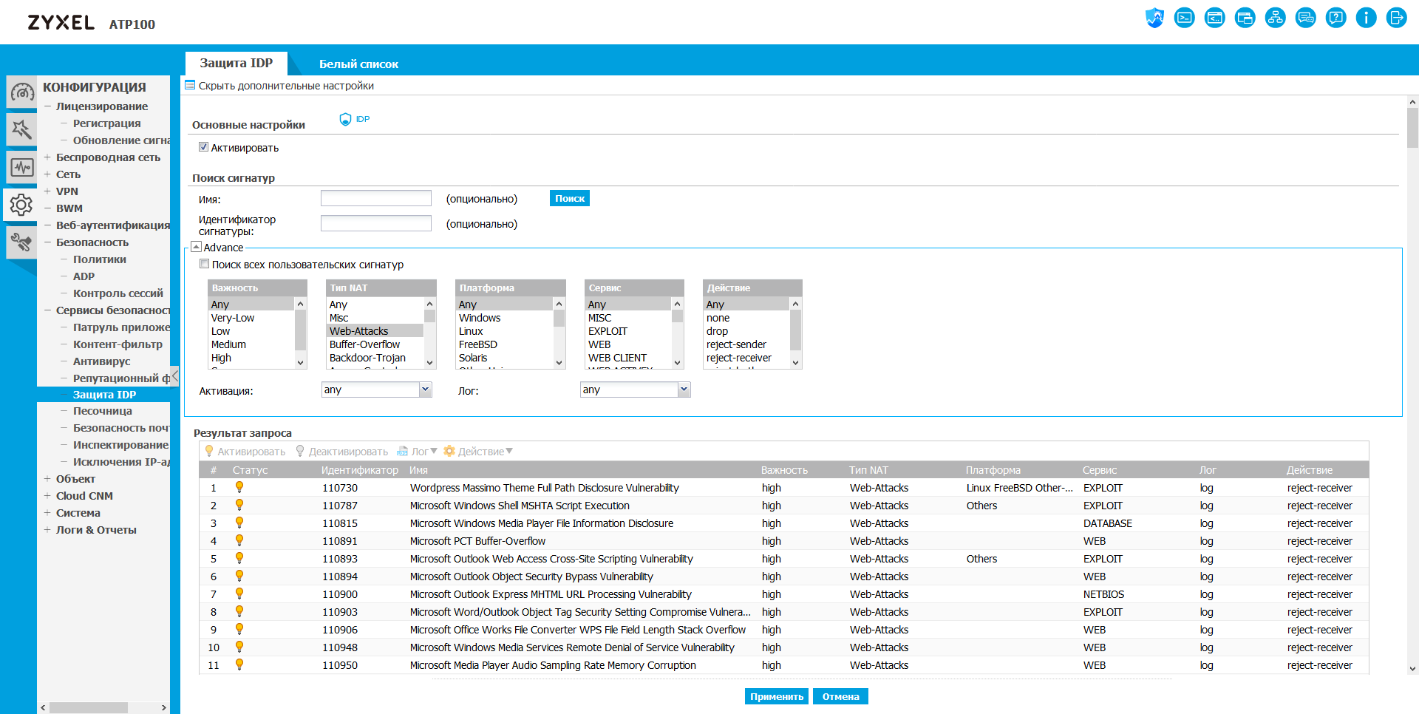
Task: Collapse the Advance section toggle box
Action: pyautogui.click(x=196, y=247)
